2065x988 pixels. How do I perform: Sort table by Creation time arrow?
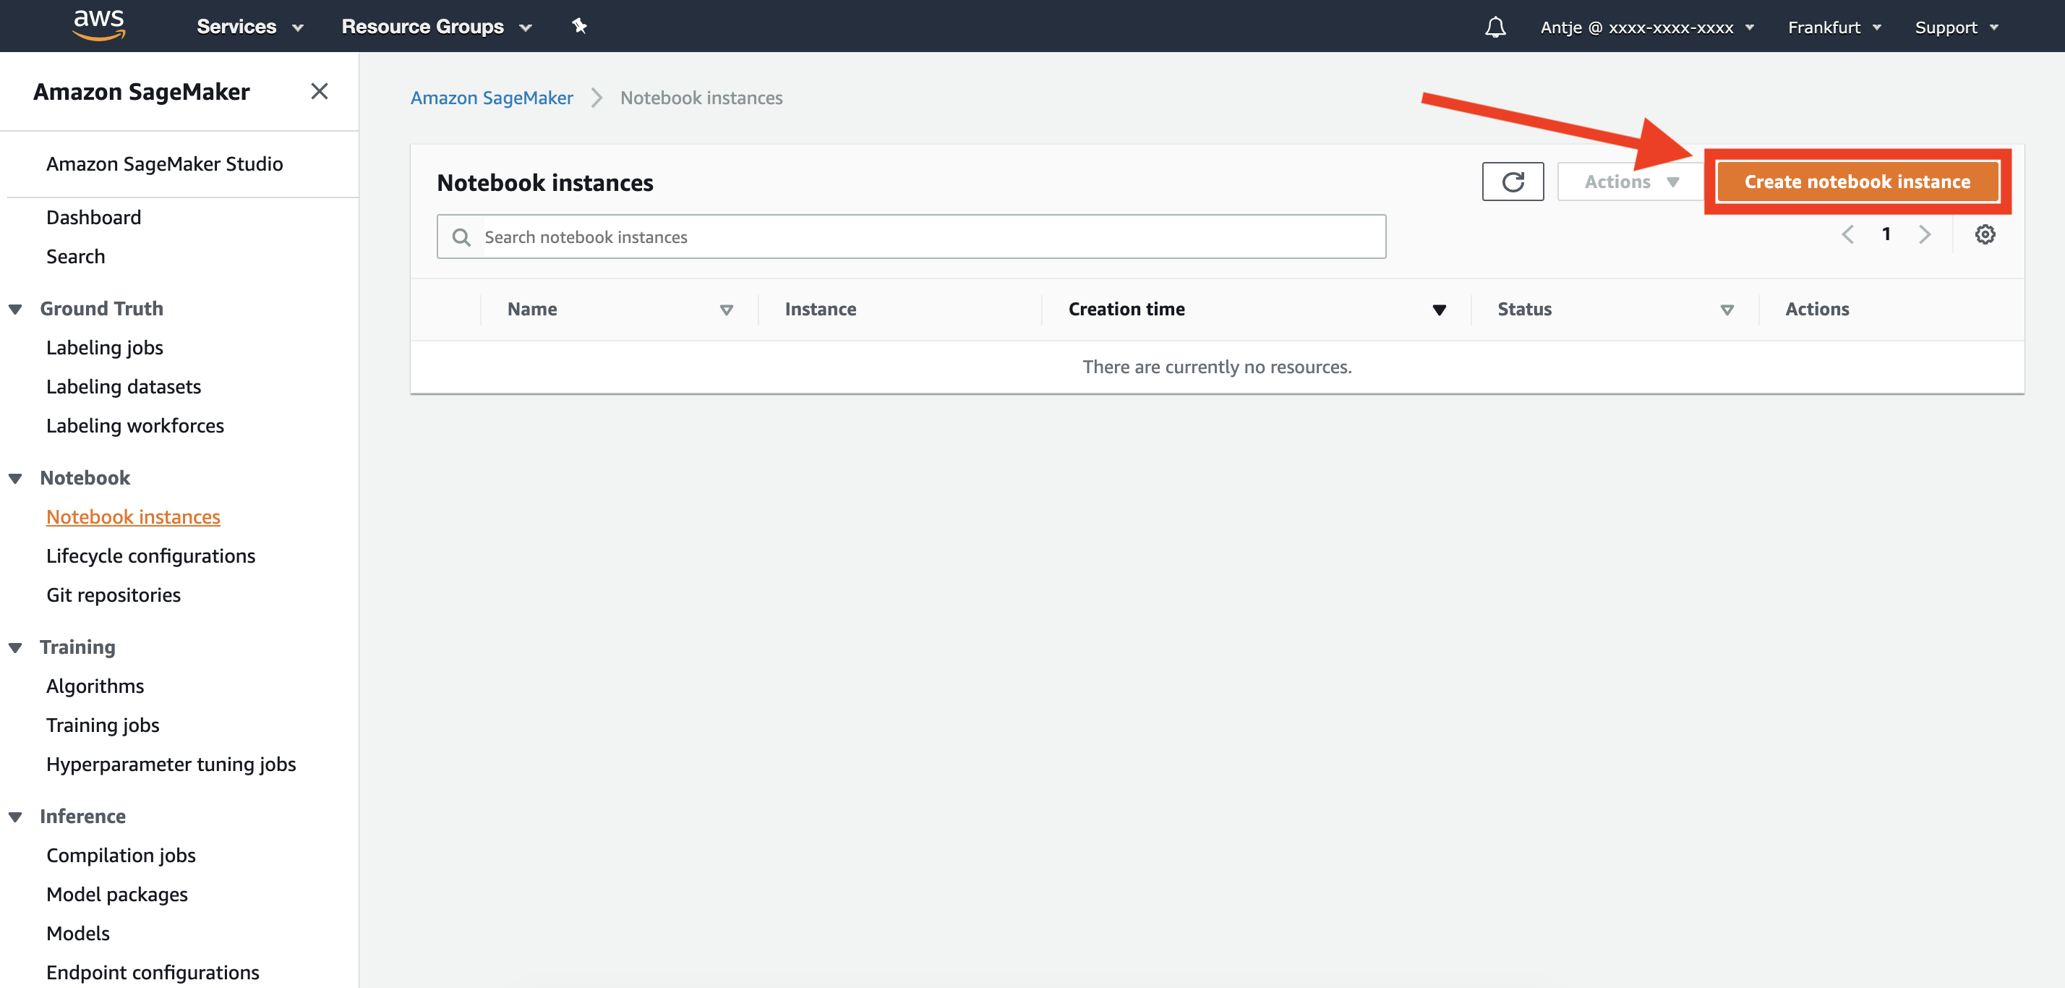point(1439,310)
